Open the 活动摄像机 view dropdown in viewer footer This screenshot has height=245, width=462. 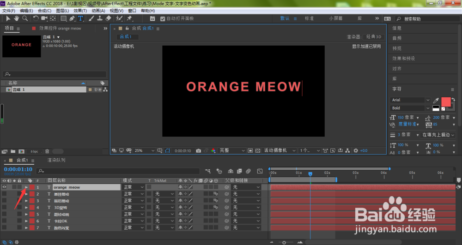pos(280,150)
